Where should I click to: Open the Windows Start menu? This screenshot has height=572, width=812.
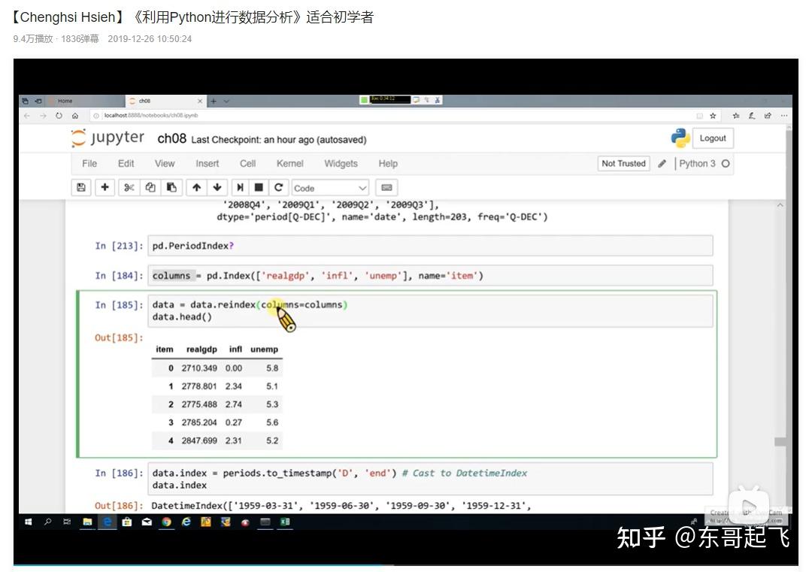(29, 522)
